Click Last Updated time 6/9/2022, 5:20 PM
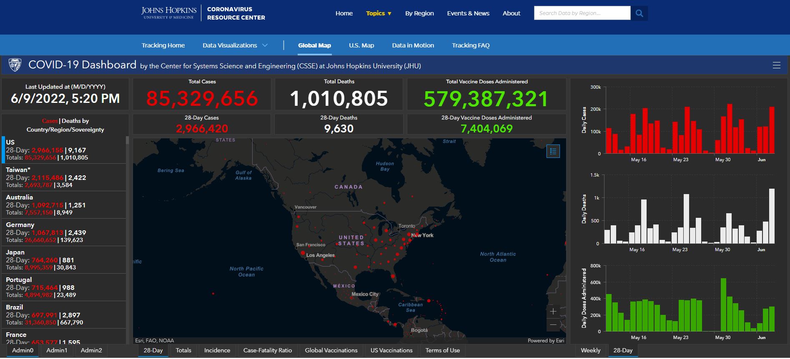 (65, 99)
